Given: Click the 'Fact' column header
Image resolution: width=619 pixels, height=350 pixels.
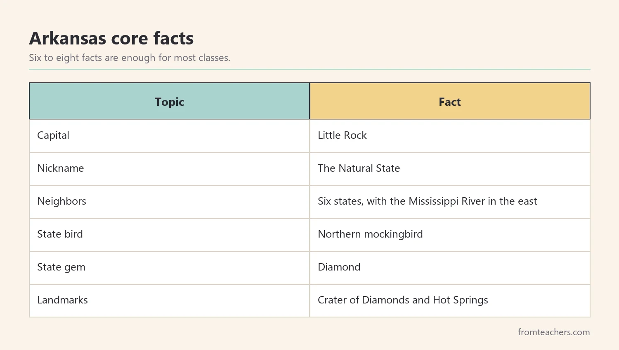Looking at the screenshot, I should click(x=450, y=101).
